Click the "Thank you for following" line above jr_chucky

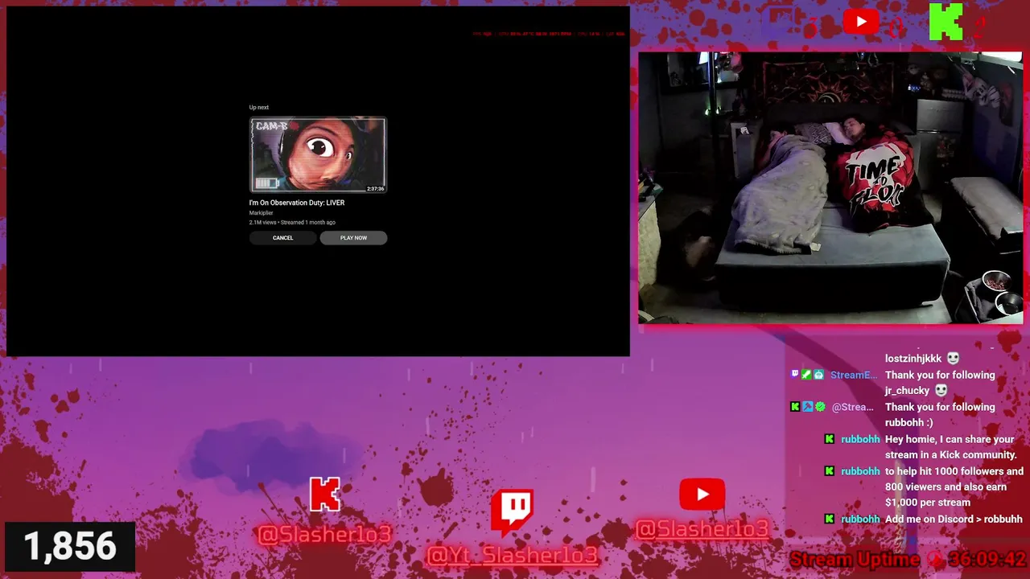click(x=940, y=376)
